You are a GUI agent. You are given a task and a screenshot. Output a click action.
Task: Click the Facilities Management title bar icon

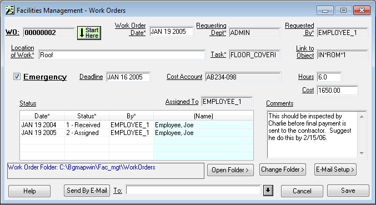pyautogui.click(x=10, y=11)
